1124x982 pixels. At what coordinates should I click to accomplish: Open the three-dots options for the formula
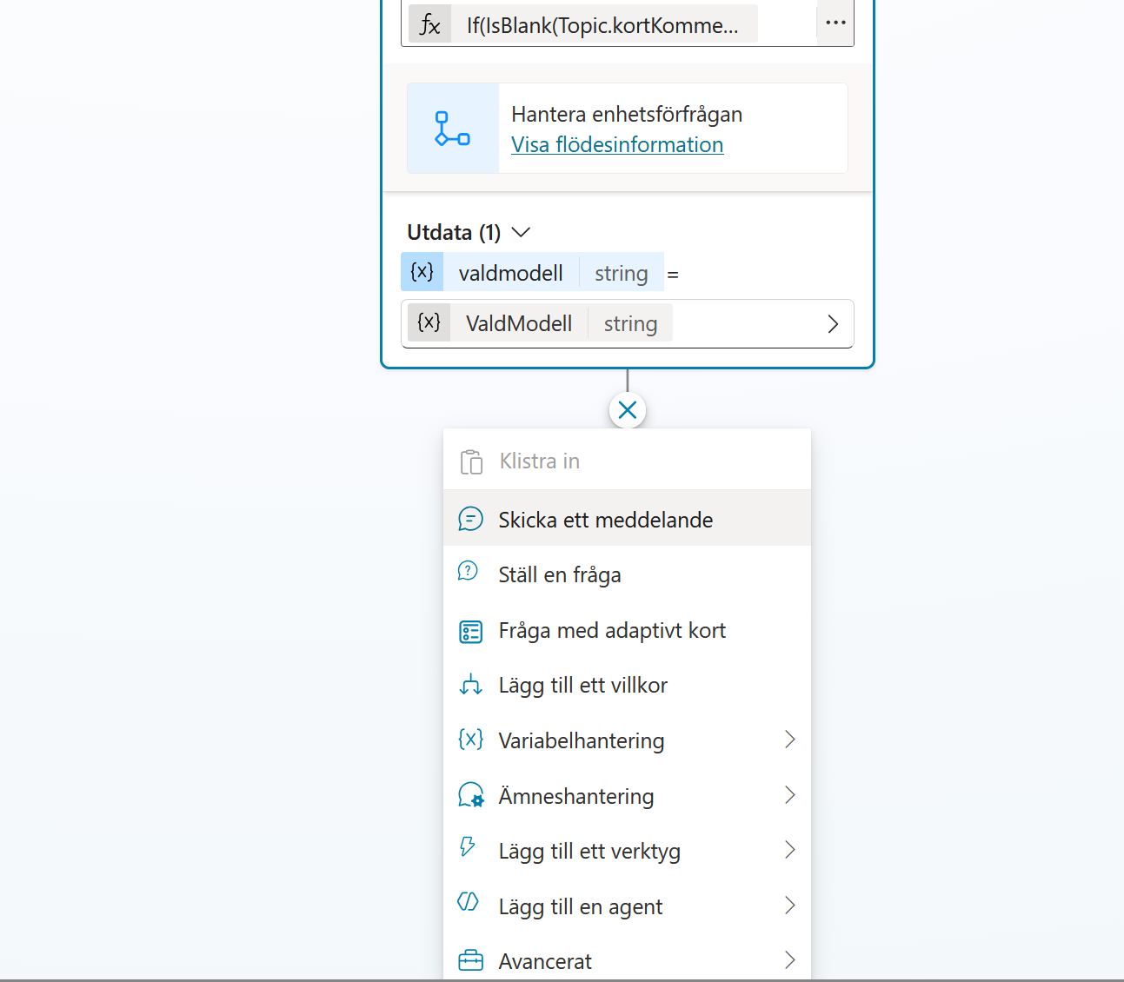tap(835, 23)
